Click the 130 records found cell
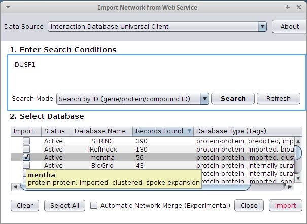Image resolution: width=307 pixels, height=224 pixels. [163, 150]
